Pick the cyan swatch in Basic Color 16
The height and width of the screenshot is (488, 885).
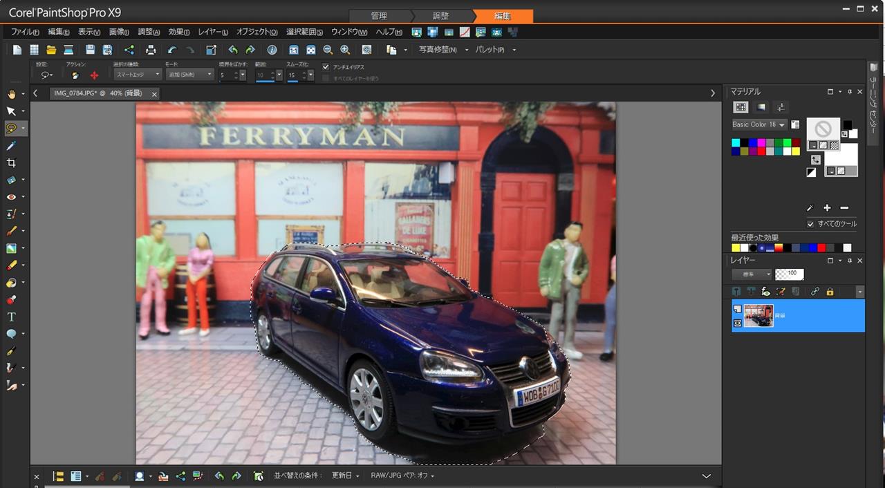coord(736,143)
